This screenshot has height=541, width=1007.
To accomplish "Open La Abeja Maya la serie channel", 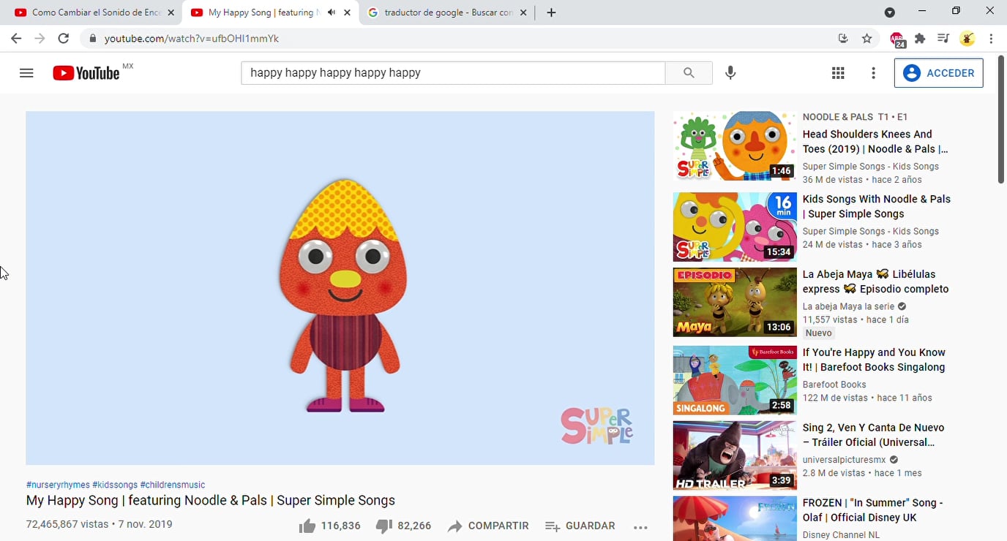I will pos(848,306).
